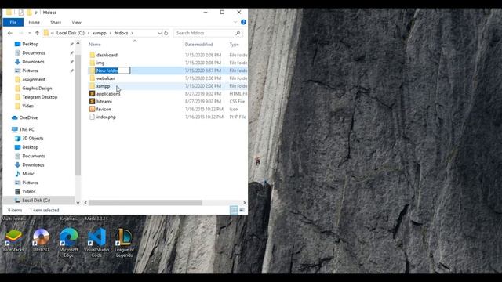
Task: Launch Visual Studio Code desktop shortcut
Action: pyautogui.click(x=96, y=243)
